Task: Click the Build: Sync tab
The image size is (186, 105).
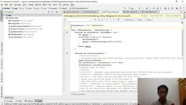Action: tap(9, 97)
